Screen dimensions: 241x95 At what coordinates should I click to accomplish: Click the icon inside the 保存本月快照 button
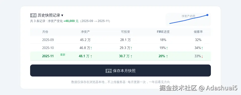coord(109,71)
